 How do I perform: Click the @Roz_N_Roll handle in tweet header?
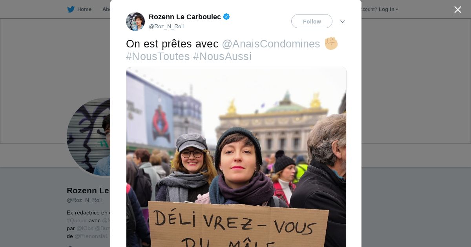[166, 26]
